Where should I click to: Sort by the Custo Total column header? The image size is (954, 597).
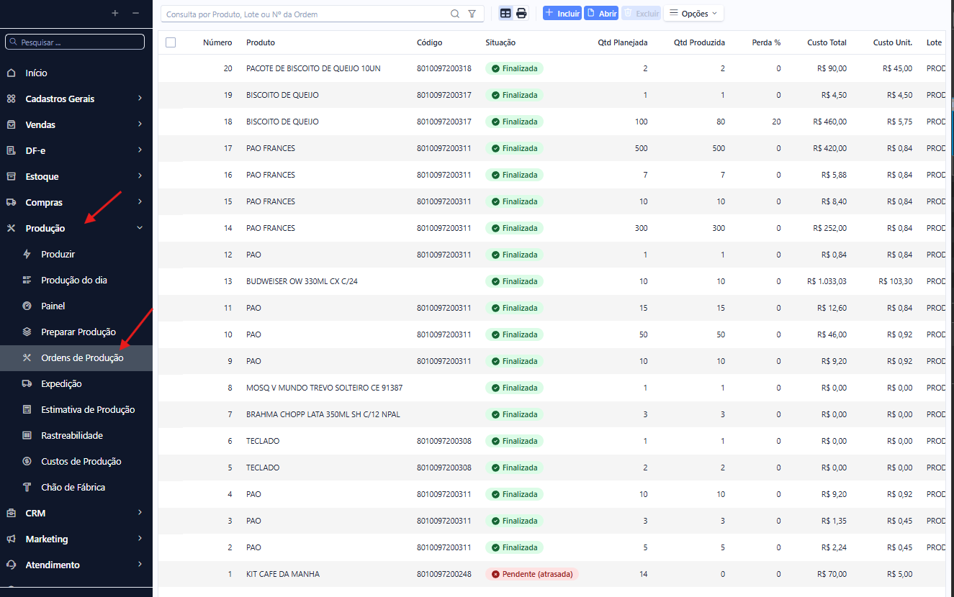pyautogui.click(x=827, y=42)
